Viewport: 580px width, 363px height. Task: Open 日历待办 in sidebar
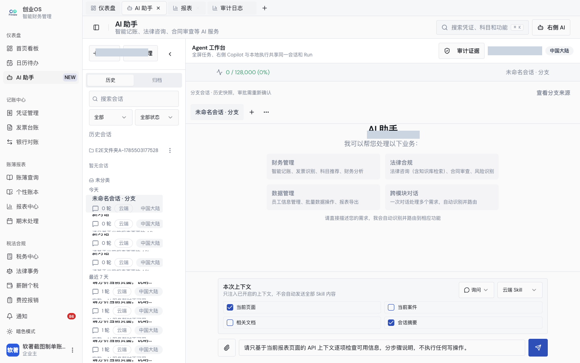(x=41, y=63)
